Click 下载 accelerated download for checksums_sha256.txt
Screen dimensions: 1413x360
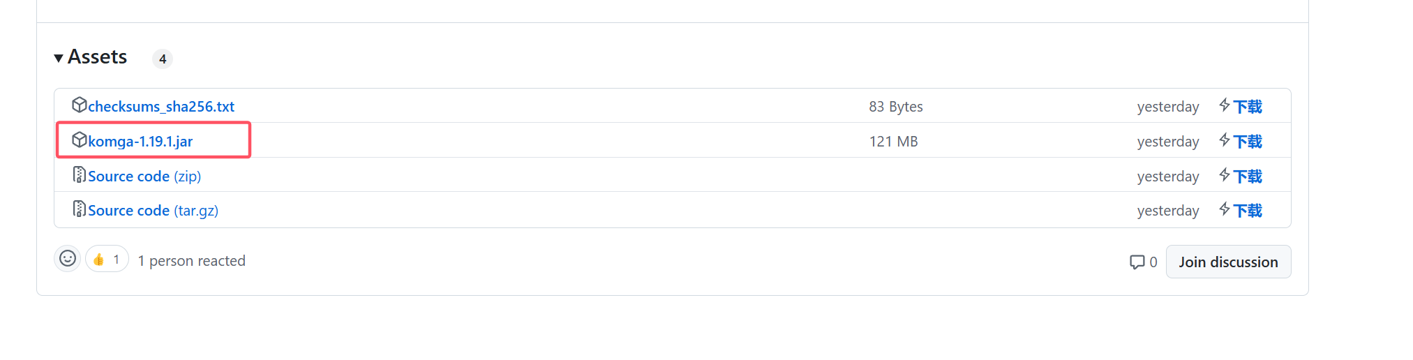point(1248,107)
